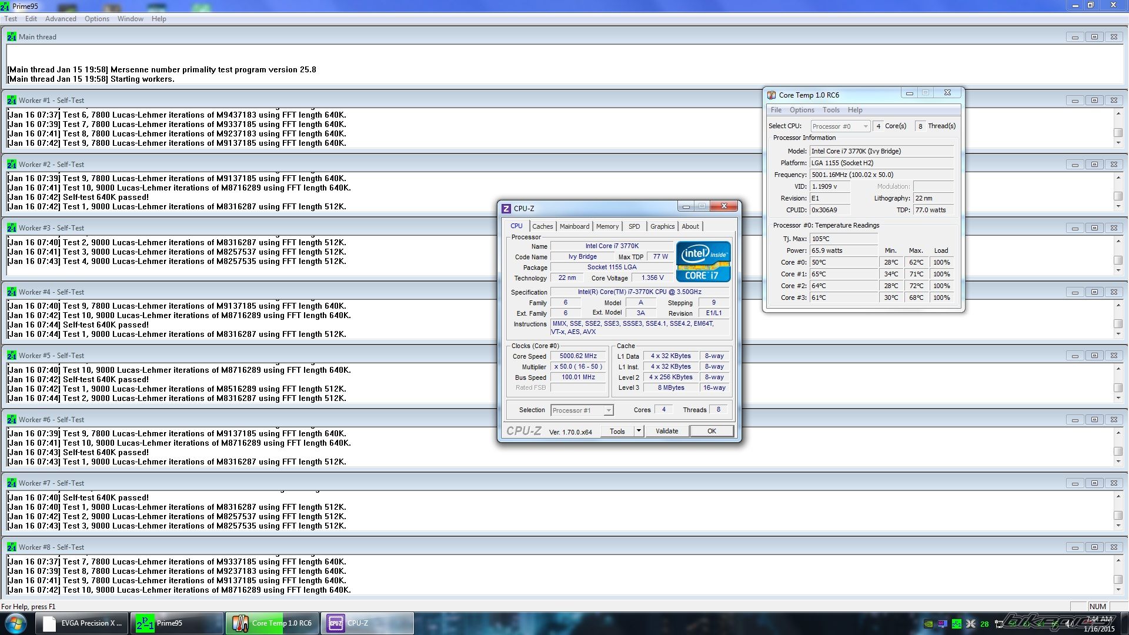
Task: Click the Core Speed 5000.62 MHz field
Action: point(578,356)
